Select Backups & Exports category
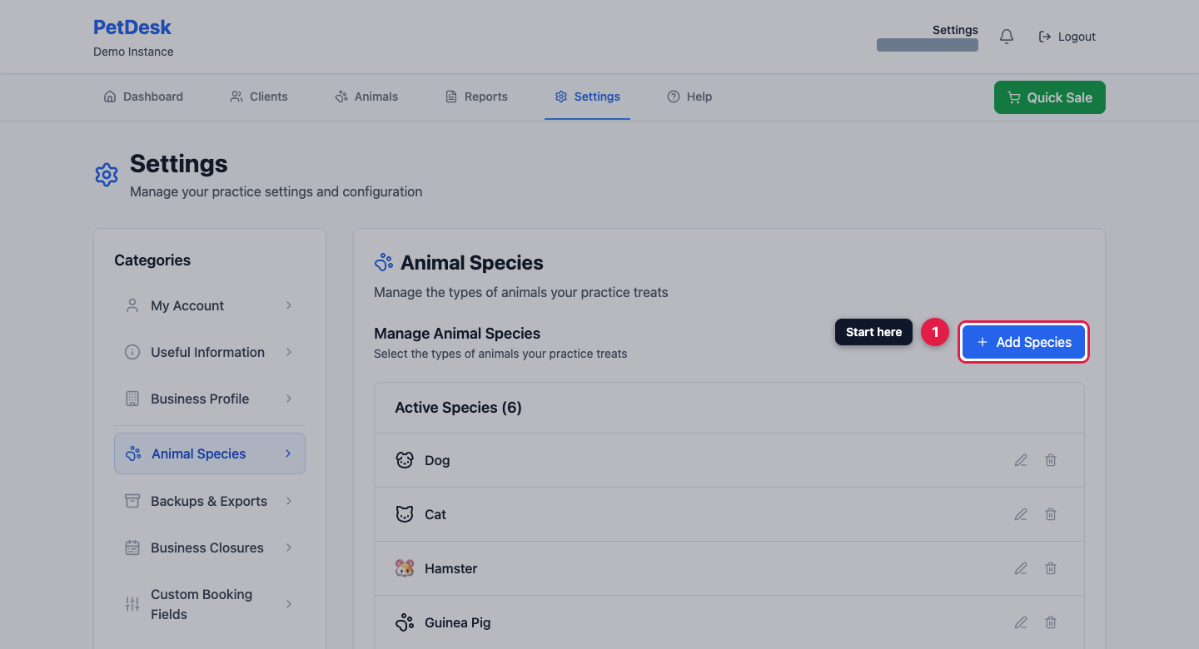1199x649 pixels. (210, 501)
